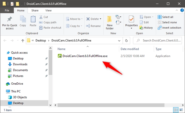Click the 2/5/2020 10:06 AM date cell
Screen dimensions: 185x113
pos(132,56)
